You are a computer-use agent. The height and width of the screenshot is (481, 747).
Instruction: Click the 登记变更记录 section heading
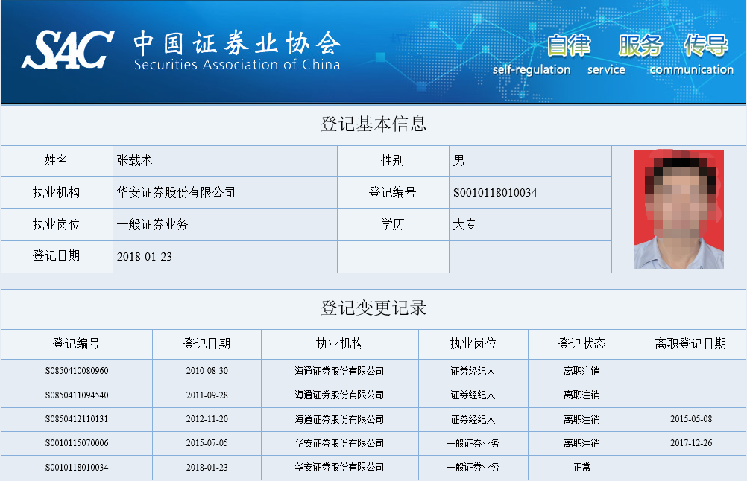373,308
